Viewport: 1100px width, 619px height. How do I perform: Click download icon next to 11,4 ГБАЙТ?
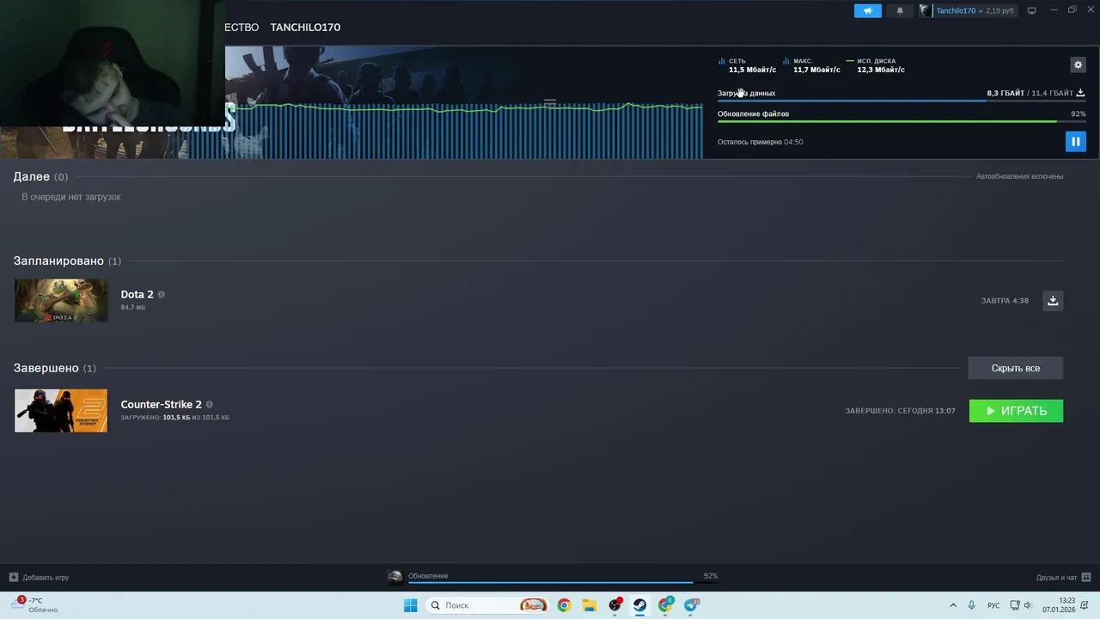click(1080, 93)
